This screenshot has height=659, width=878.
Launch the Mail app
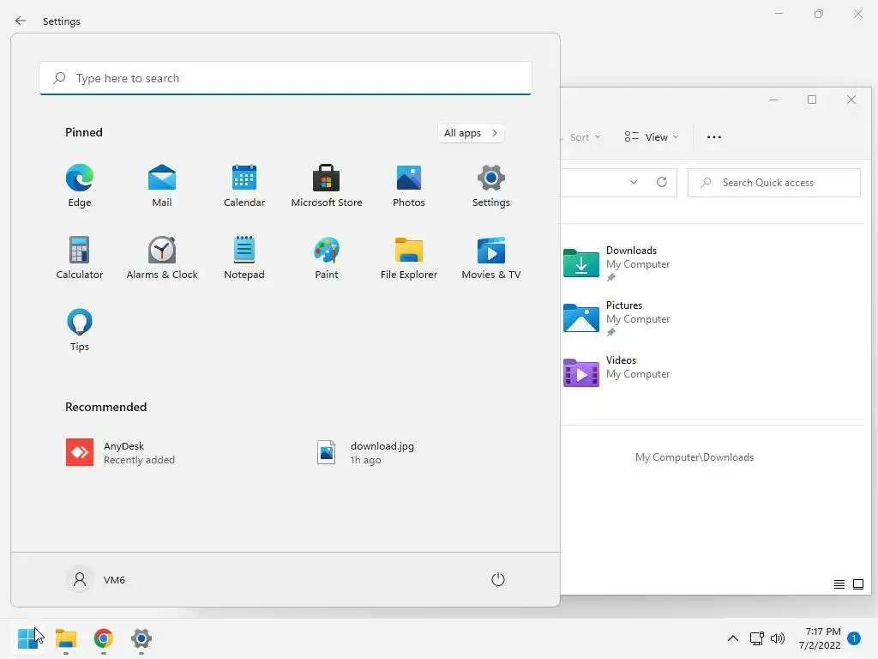[162, 186]
